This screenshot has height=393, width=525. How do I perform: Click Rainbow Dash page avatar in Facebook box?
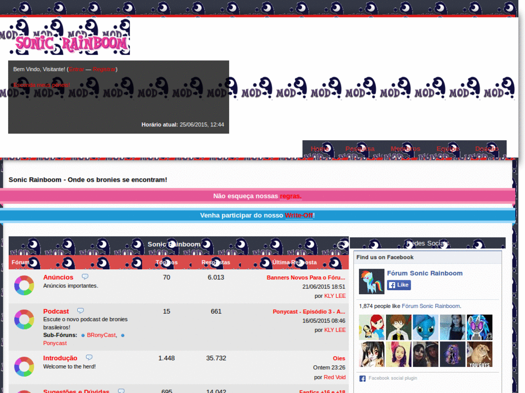(x=371, y=281)
